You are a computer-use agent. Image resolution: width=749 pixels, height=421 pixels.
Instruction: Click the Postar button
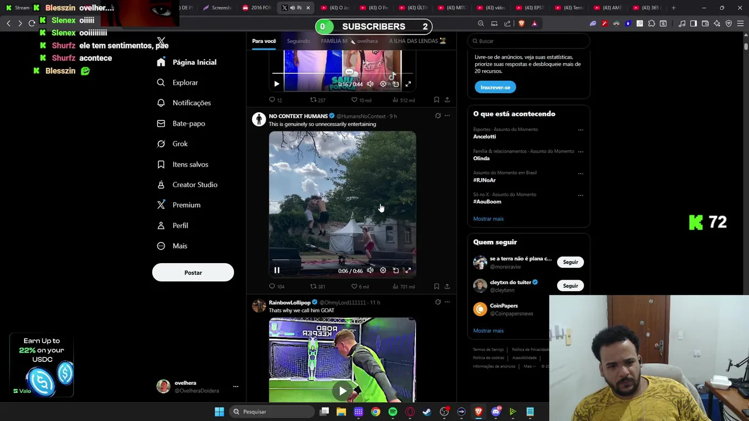tap(193, 272)
